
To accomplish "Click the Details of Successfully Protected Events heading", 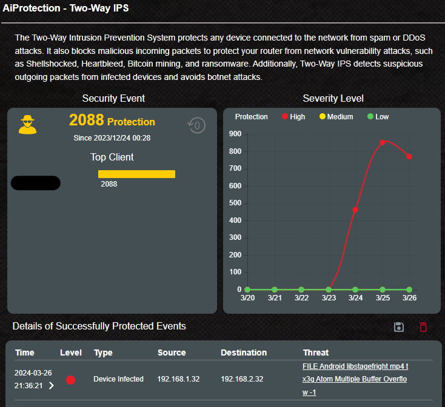I will (x=99, y=326).
